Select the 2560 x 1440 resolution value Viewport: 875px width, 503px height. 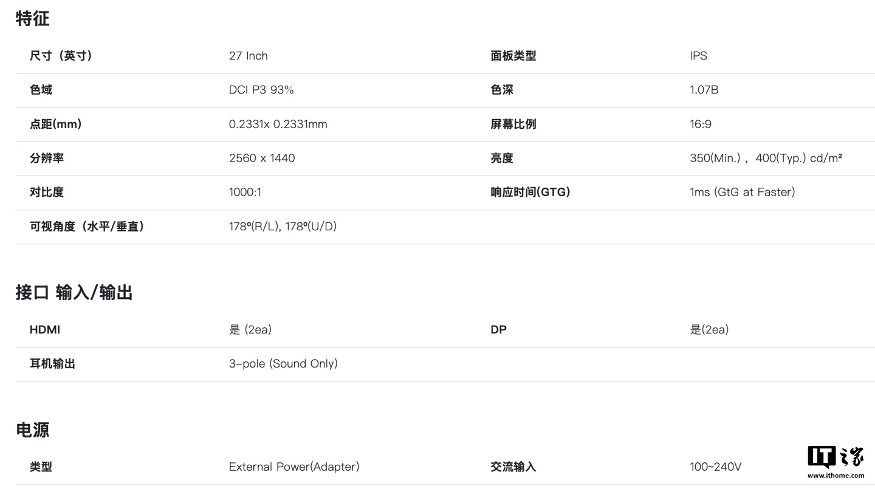coord(262,158)
